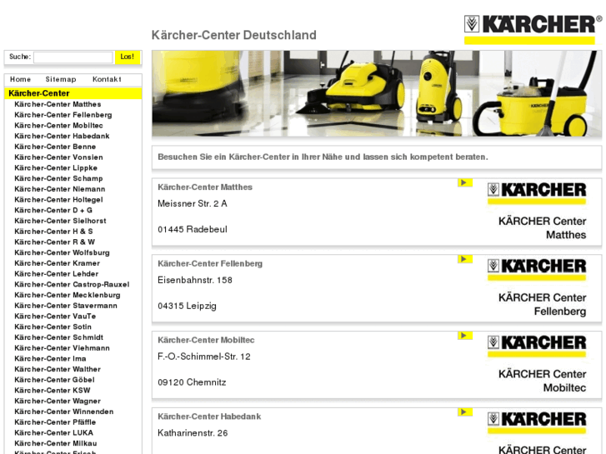This screenshot has height=454, width=606.
Task: Click the text 09120 Chemnitz
Action: click(192, 382)
